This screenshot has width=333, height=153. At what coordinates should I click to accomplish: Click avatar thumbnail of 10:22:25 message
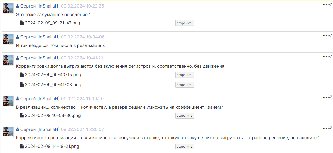pos(8,8)
